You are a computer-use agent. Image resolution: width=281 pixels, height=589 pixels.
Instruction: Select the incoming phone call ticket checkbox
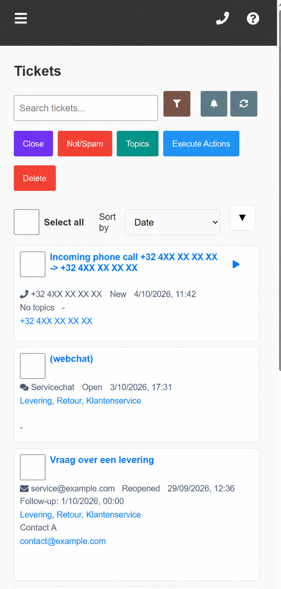[x=33, y=264]
